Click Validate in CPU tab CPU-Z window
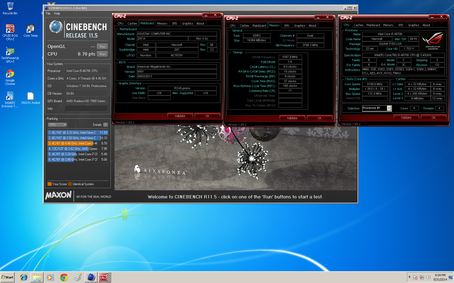Image resolution: width=454 pixels, height=283 pixels. [x=406, y=118]
